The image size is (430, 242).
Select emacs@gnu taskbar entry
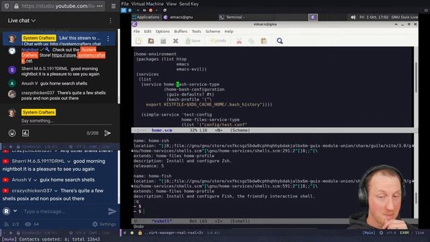click(178, 17)
